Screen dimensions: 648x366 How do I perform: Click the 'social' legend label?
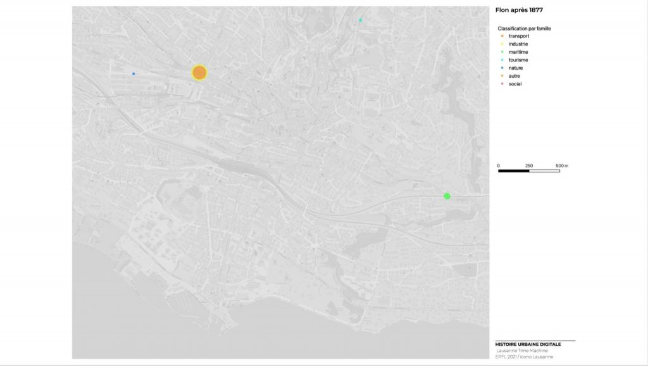click(515, 84)
